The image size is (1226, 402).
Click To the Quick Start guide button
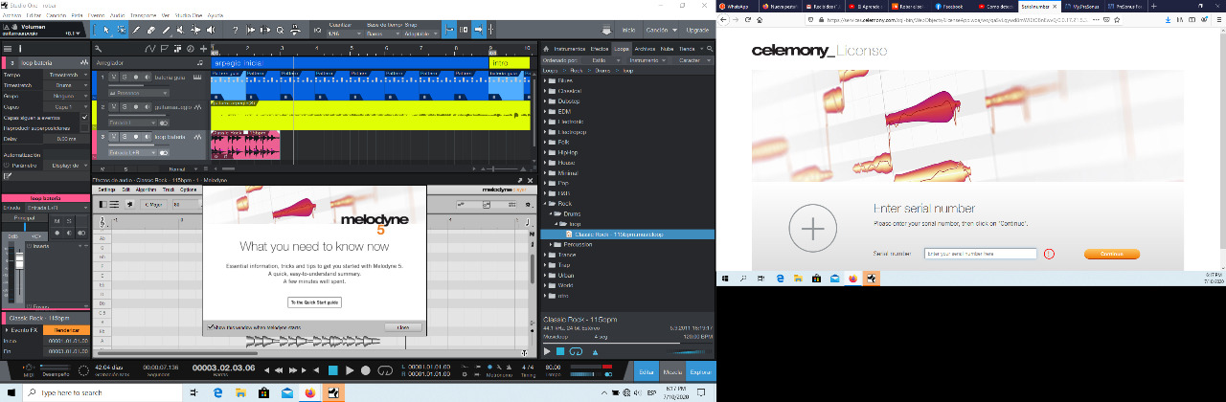click(x=315, y=301)
